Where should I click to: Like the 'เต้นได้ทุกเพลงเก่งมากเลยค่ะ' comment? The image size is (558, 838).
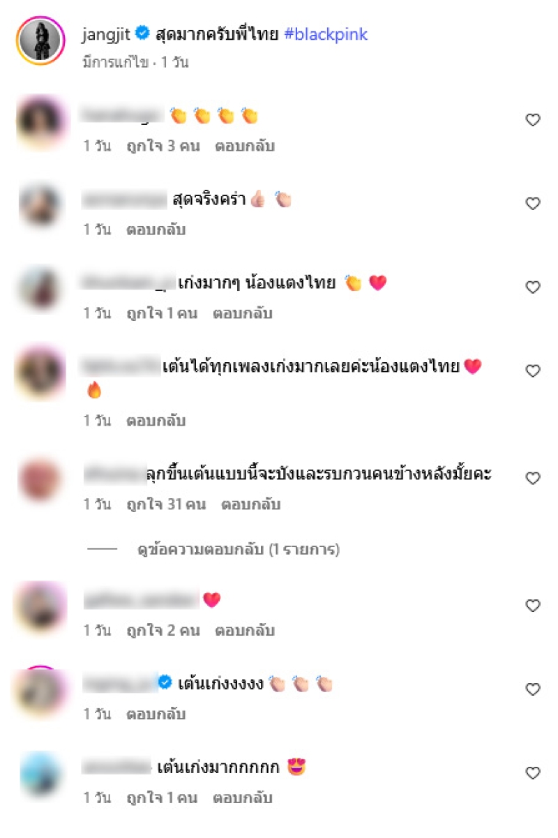[533, 371]
